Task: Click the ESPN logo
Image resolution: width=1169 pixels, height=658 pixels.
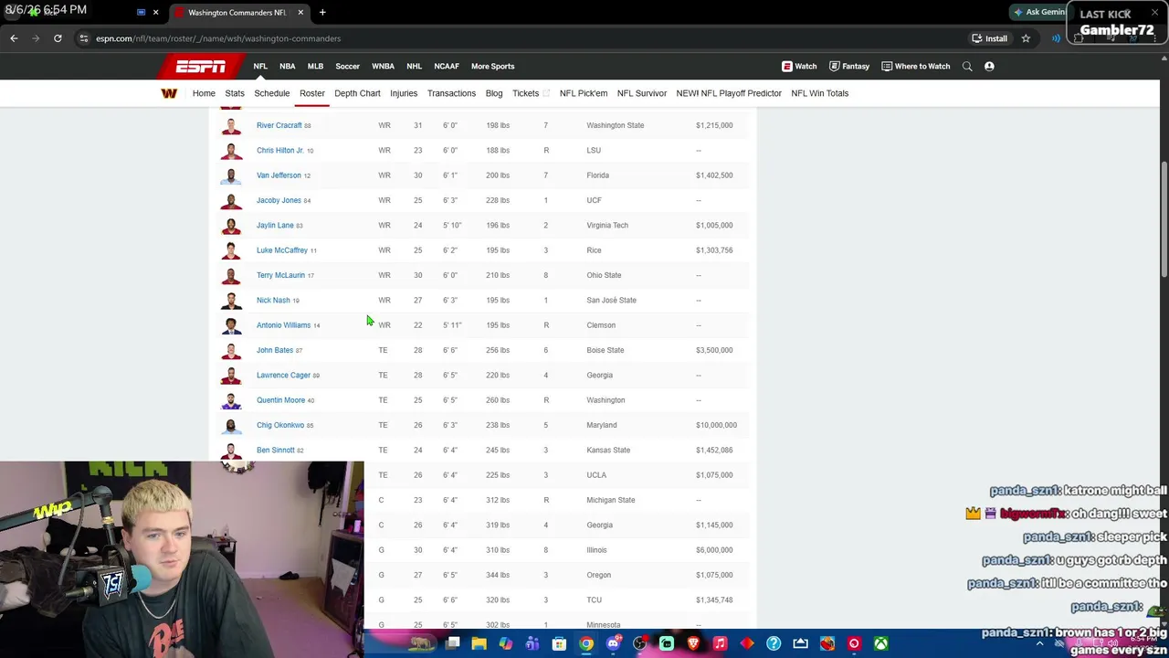Action: 201,66
